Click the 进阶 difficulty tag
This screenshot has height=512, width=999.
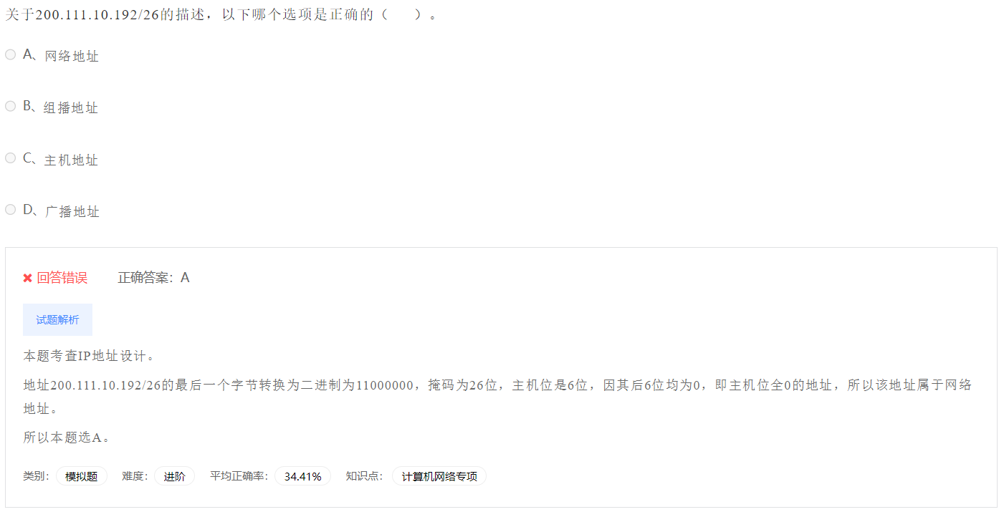[174, 476]
